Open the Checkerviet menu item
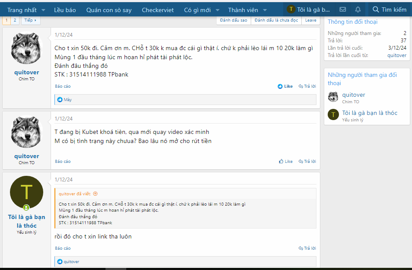The image size is (412, 270). pos(158,10)
